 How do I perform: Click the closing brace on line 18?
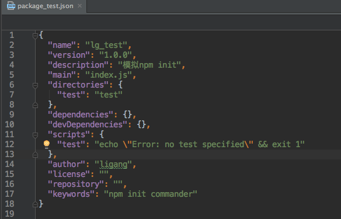(x=41, y=204)
